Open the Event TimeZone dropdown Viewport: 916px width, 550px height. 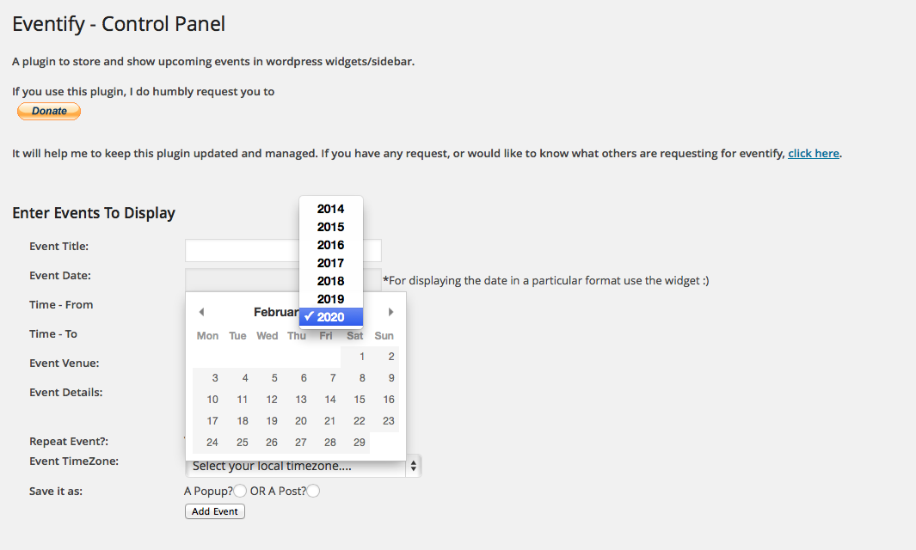(303, 466)
